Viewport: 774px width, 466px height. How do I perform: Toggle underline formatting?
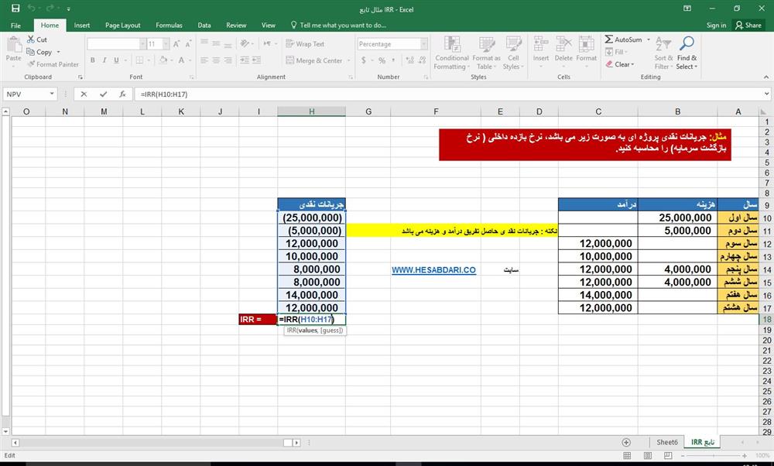115,60
